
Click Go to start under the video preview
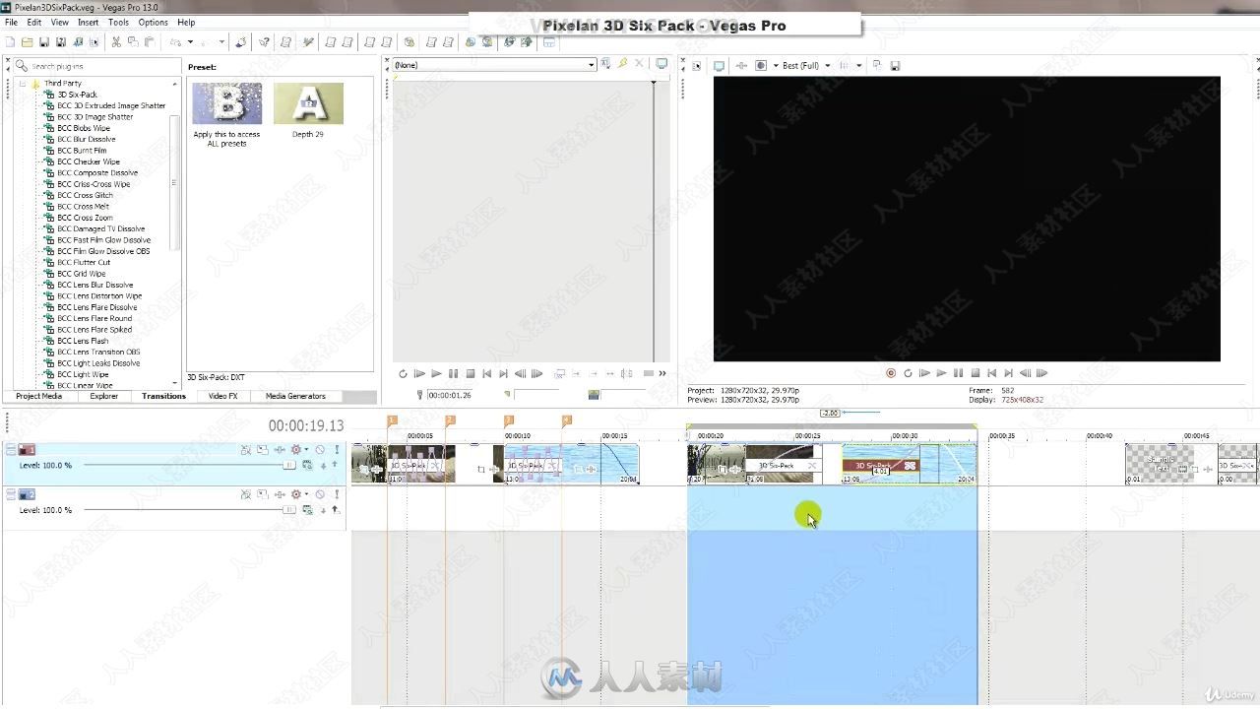pos(991,373)
